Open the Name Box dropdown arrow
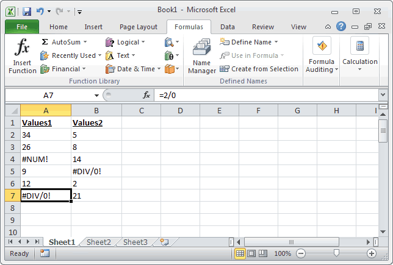This screenshot has width=393, height=265. coord(96,96)
